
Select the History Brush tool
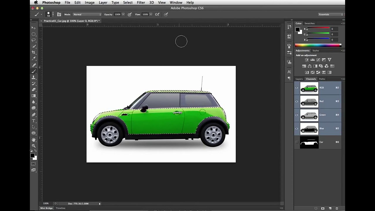[33, 84]
